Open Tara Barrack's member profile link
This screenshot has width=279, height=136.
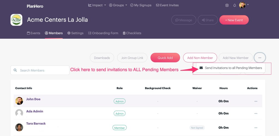36,123
